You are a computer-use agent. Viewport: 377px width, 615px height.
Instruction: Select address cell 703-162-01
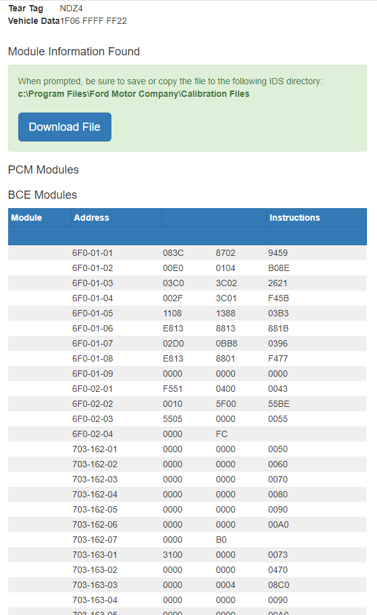[94, 449]
